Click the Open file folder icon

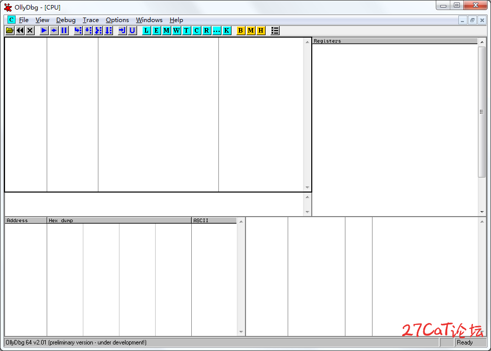[10, 31]
